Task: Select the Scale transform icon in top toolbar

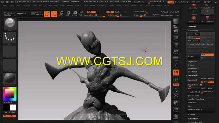Action: click(x=67, y=14)
